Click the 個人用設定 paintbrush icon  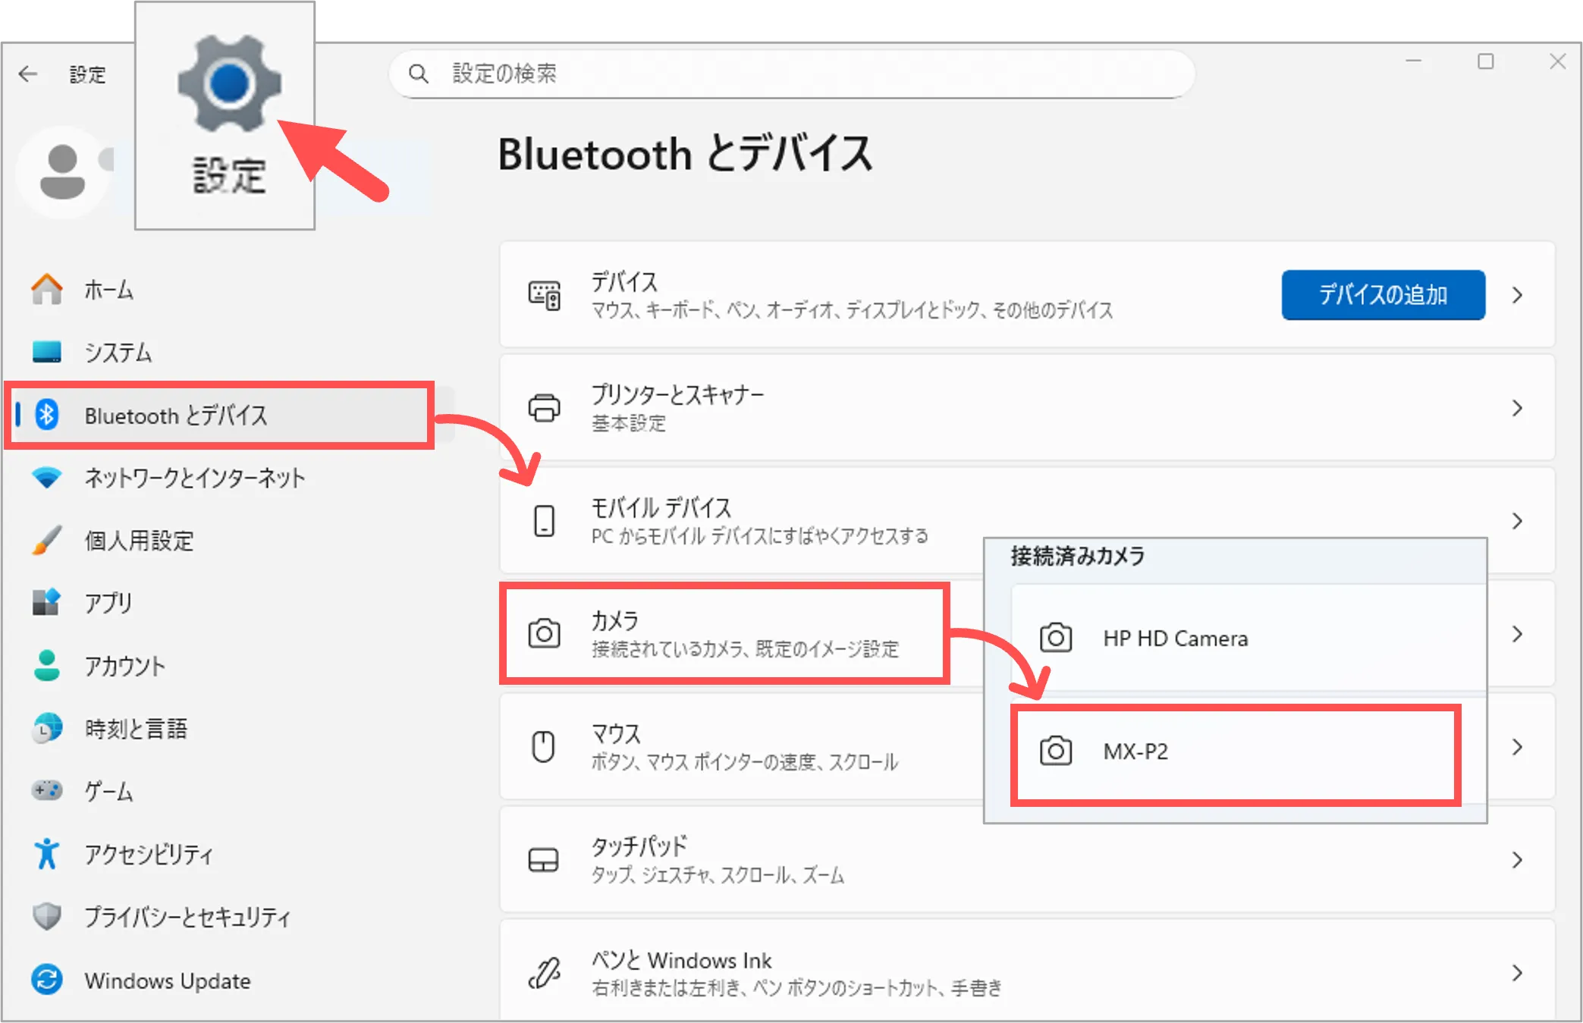pos(47,541)
